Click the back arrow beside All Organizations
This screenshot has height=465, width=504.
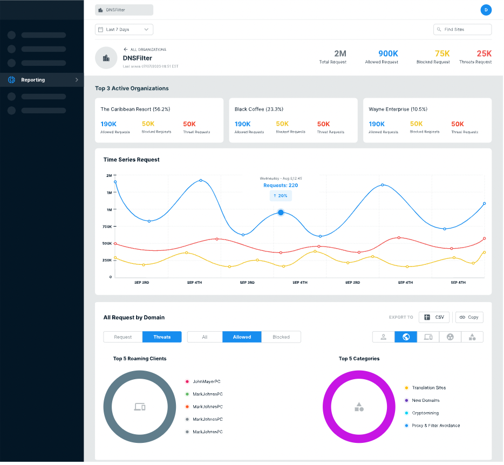pyautogui.click(x=126, y=50)
